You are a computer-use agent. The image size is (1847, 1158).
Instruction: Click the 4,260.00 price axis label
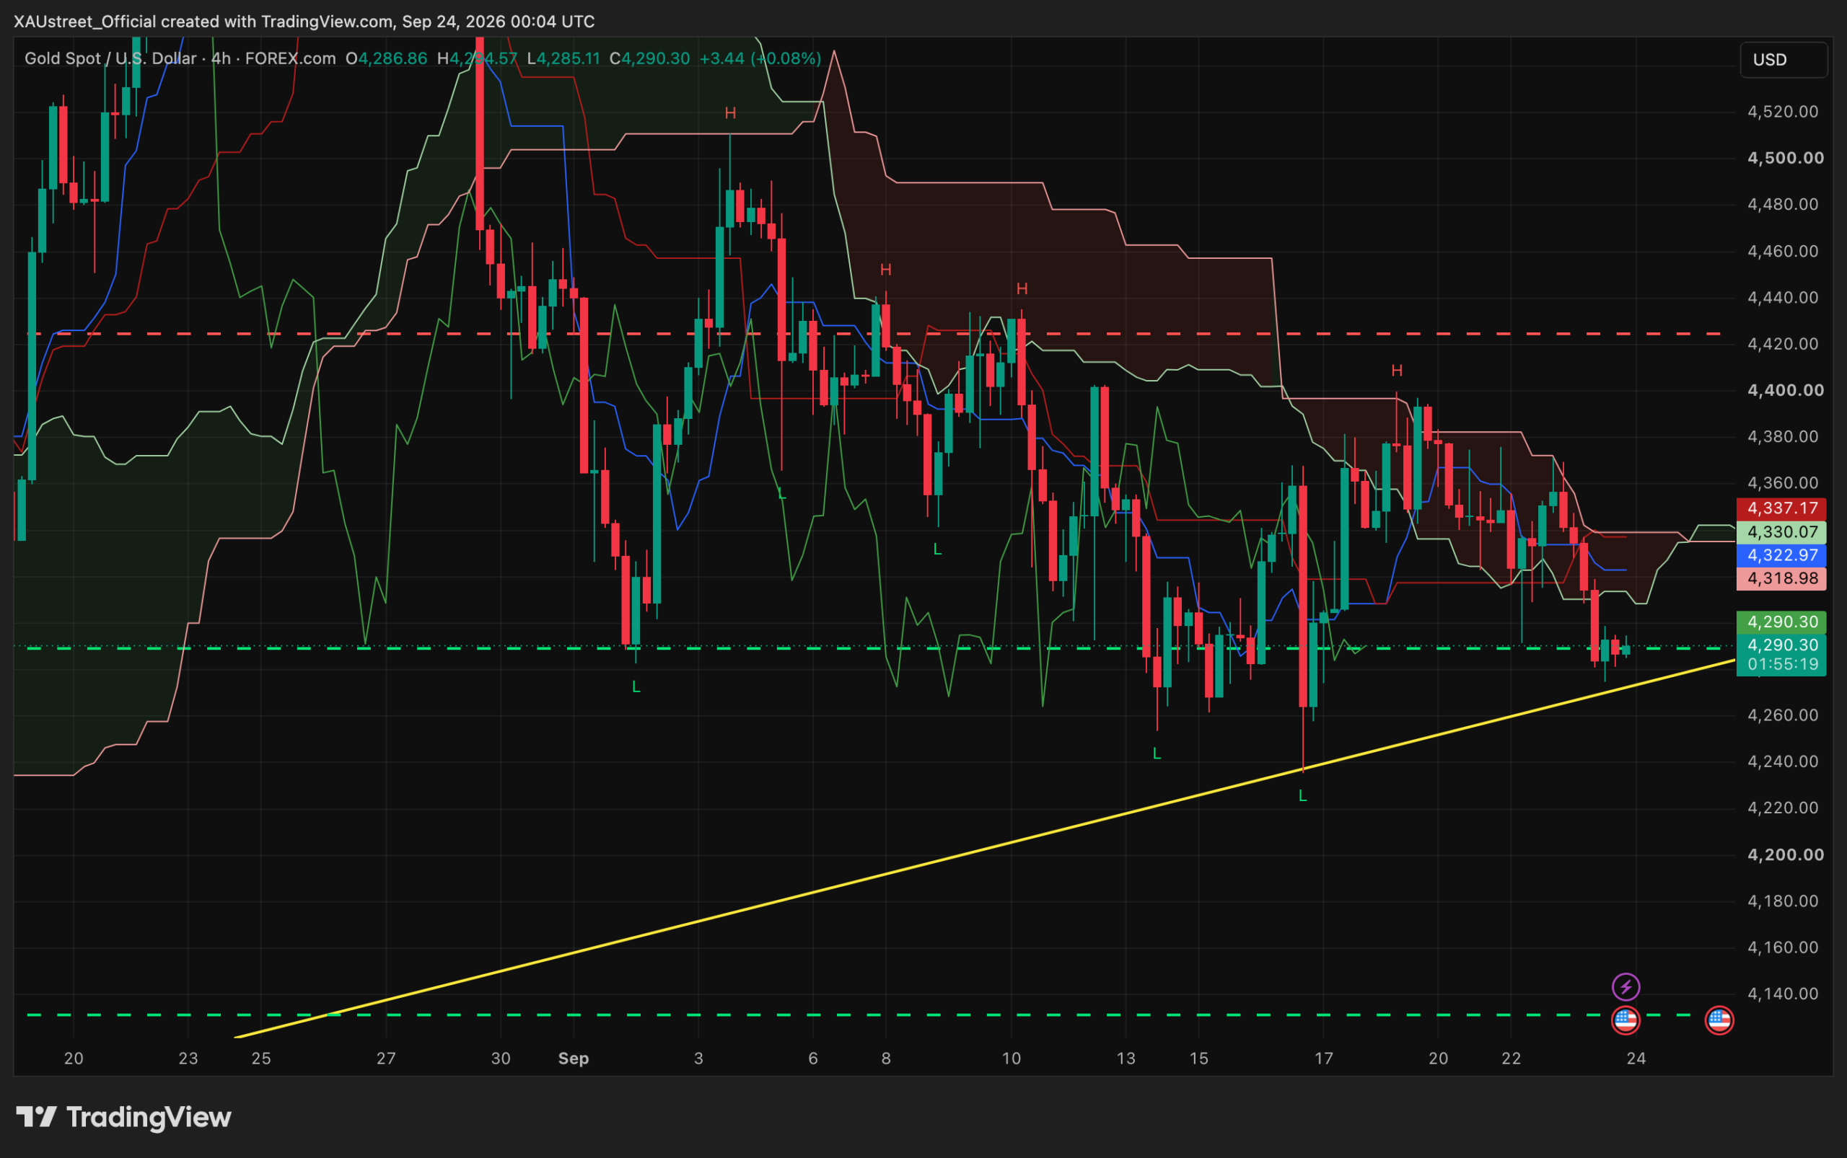tap(1783, 715)
